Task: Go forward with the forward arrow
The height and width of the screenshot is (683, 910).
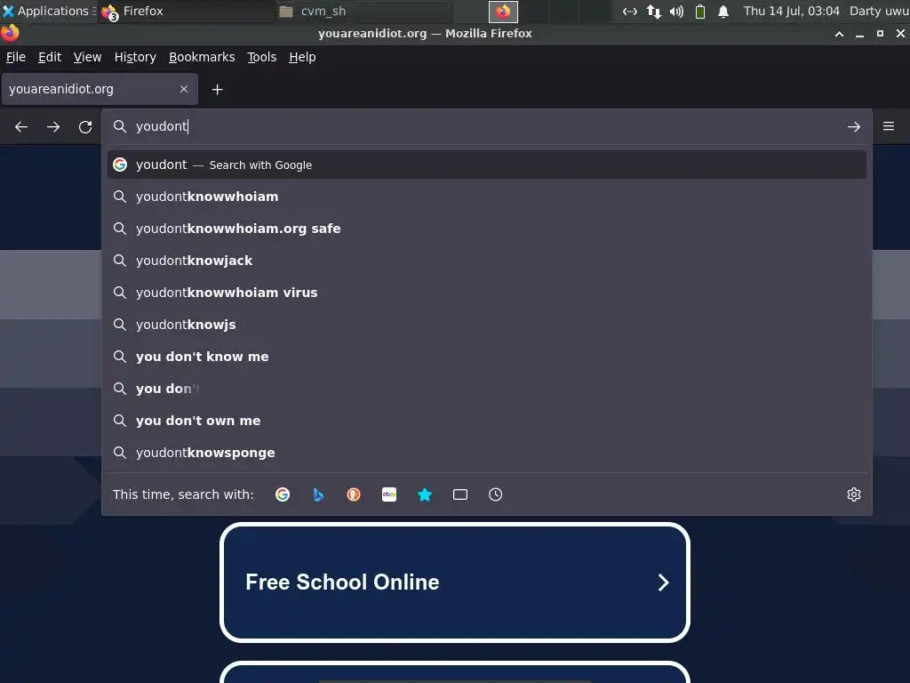Action: [53, 126]
